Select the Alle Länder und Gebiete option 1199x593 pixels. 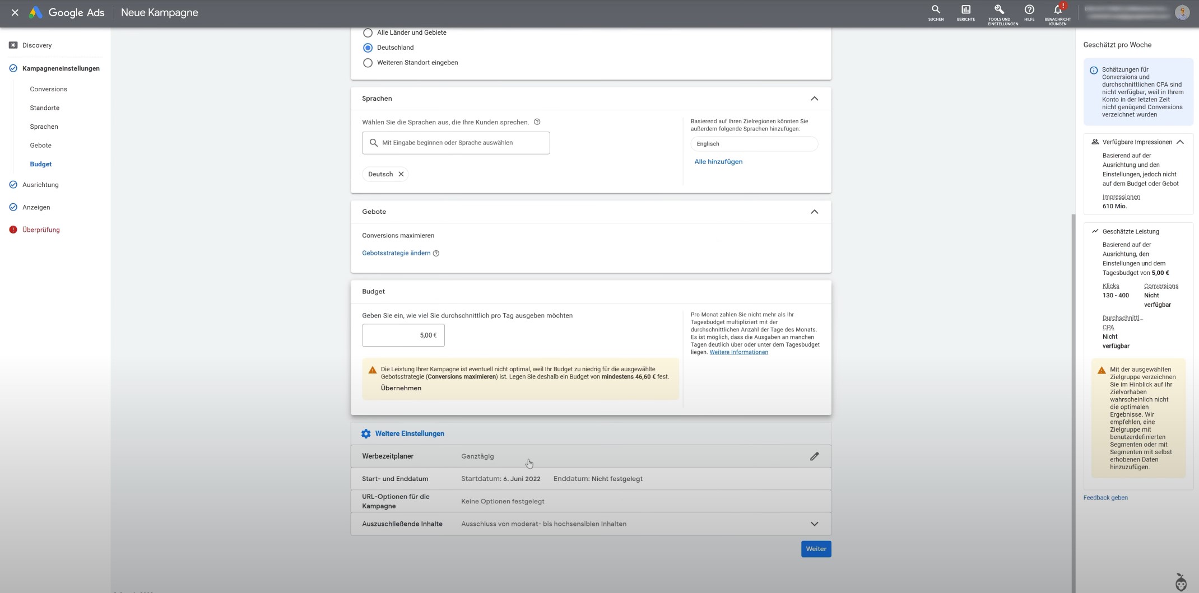(368, 33)
